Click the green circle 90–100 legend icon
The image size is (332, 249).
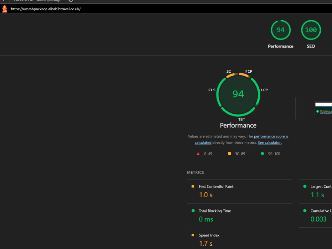pos(262,153)
